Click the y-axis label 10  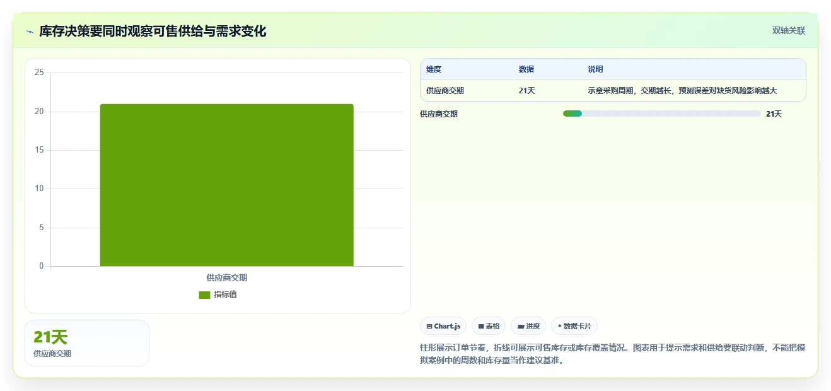tap(39, 189)
